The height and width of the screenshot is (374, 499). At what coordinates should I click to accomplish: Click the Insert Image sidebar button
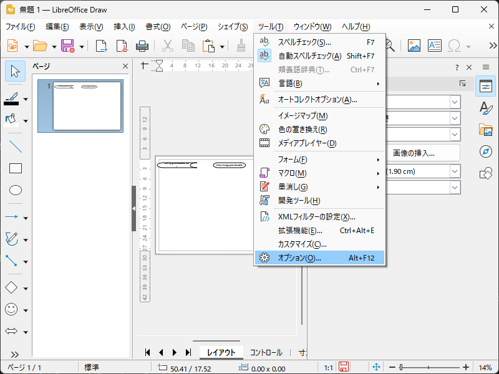[x=422, y=153]
